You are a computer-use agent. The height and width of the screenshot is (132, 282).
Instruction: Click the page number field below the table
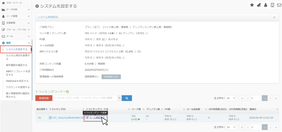click(x=256, y=127)
